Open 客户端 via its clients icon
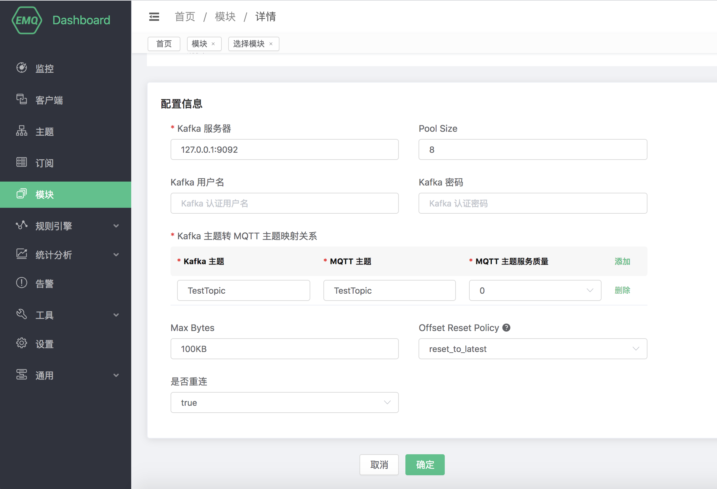 click(22, 99)
